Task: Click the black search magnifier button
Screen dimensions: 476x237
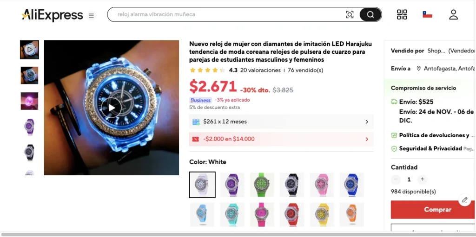Action: 370,14
